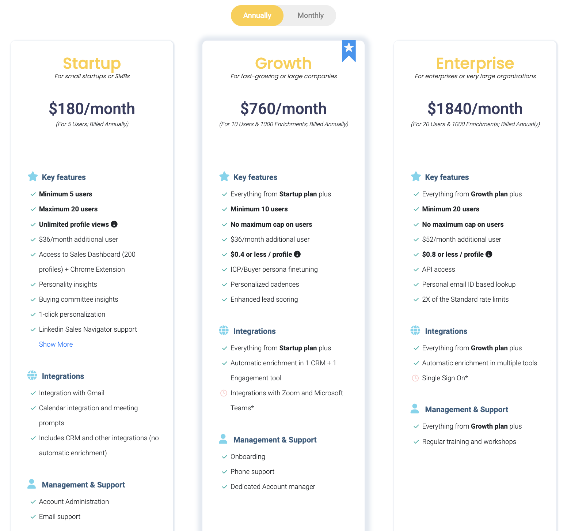567x531 pixels.
Task: Click the star icon beside Startup Key features
Action: (x=33, y=177)
